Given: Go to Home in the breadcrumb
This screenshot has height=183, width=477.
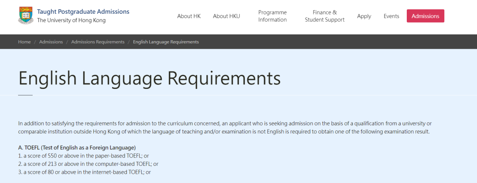Looking at the screenshot, I should [x=24, y=42].
